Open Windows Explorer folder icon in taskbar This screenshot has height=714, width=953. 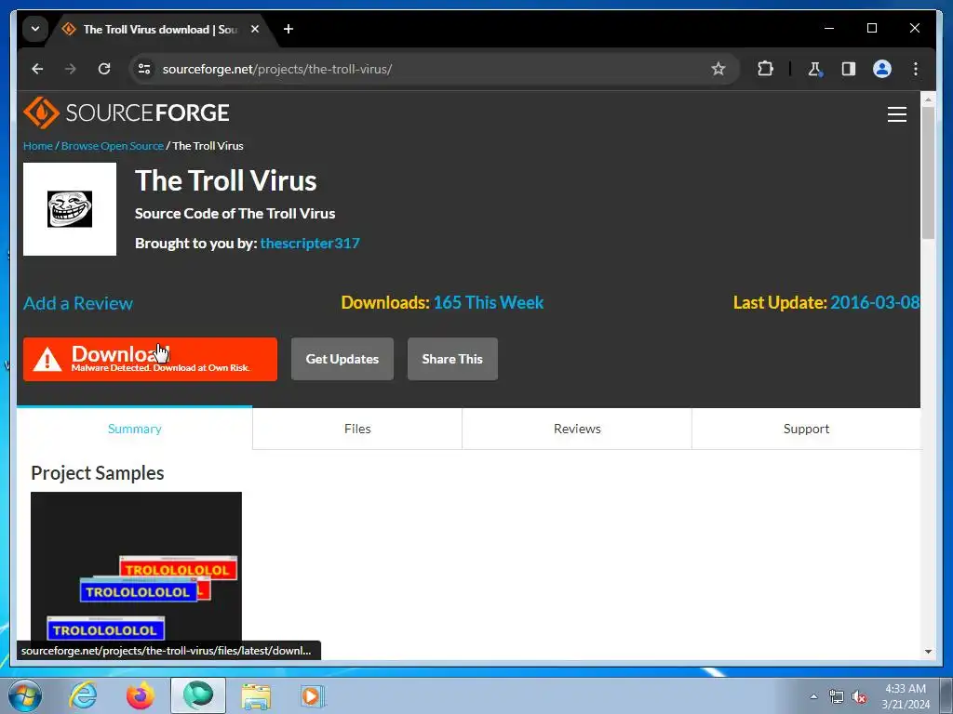coord(256,695)
